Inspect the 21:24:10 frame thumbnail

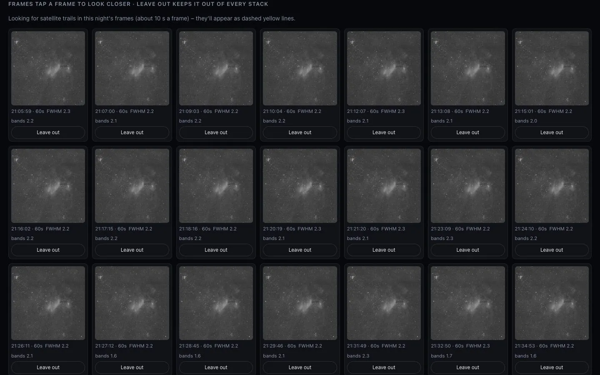[552, 186]
